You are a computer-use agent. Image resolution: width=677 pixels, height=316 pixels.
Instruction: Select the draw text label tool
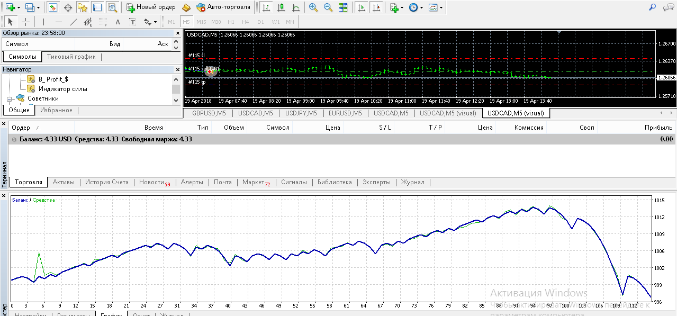pos(132,22)
